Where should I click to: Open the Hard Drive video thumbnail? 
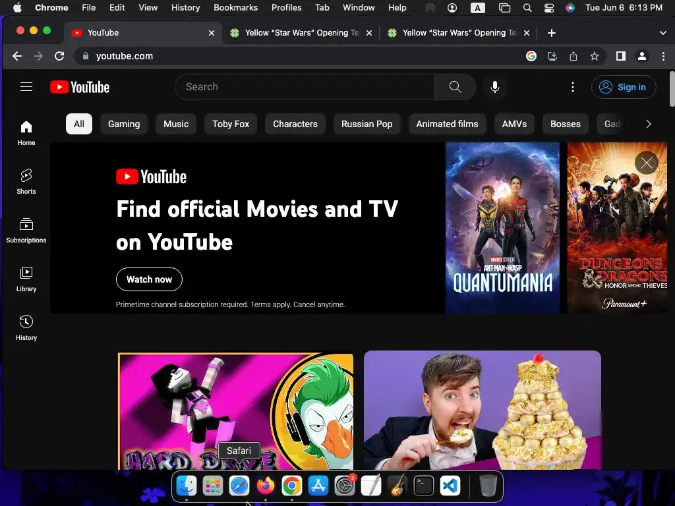pyautogui.click(x=235, y=411)
